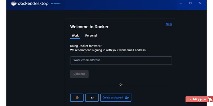The image size is (213, 106).
Task: Sign in with the Google icon button
Action: (77, 98)
